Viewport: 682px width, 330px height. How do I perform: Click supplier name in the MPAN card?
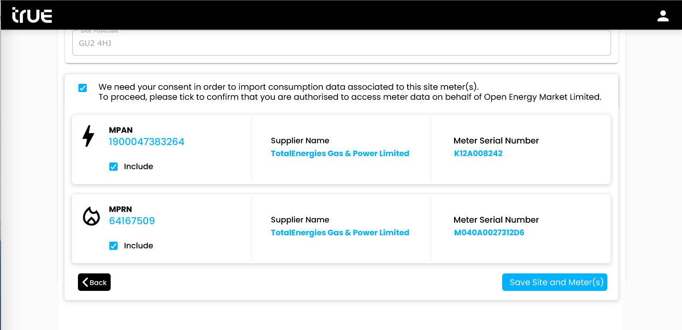coord(340,153)
